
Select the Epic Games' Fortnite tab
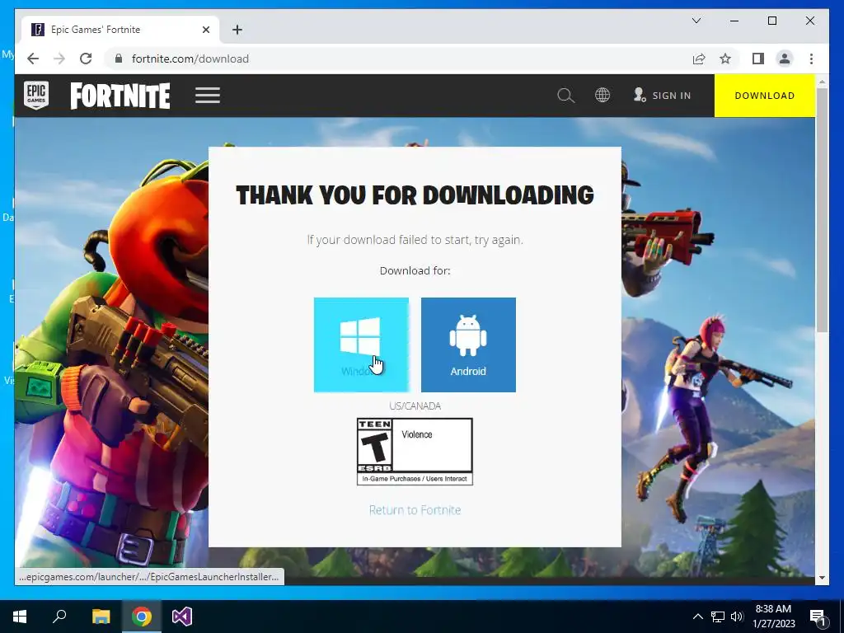[120, 30]
